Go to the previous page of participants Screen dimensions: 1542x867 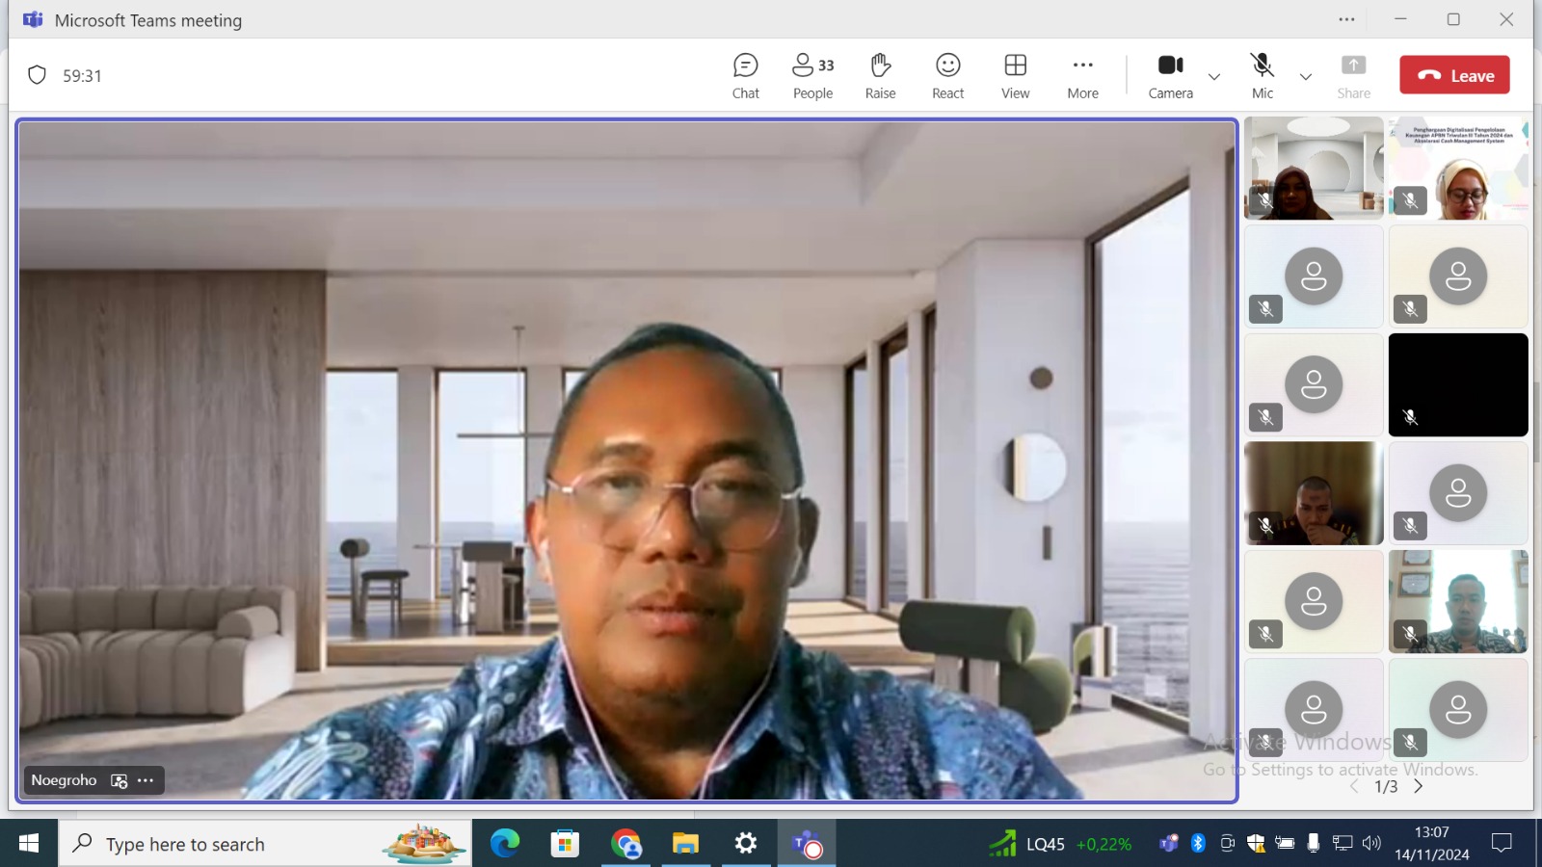pyautogui.click(x=1355, y=787)
